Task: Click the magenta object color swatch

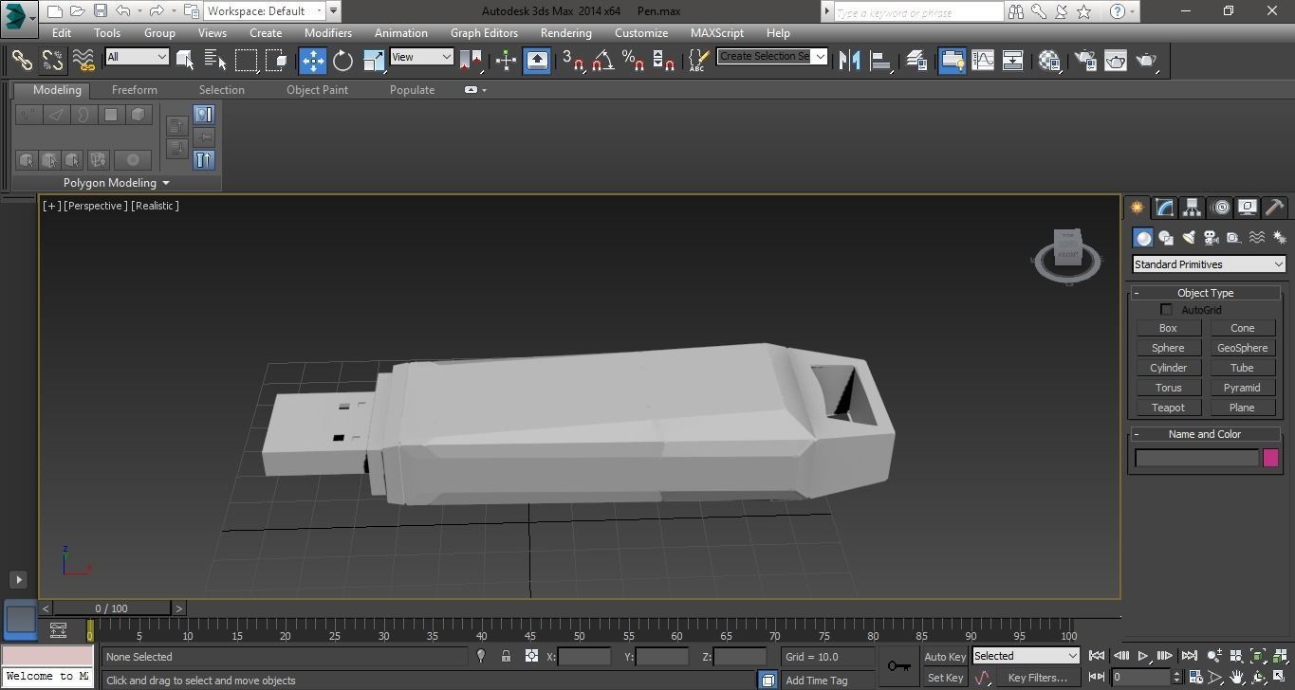Action: pyautogui.click(x=1270, y=458)
